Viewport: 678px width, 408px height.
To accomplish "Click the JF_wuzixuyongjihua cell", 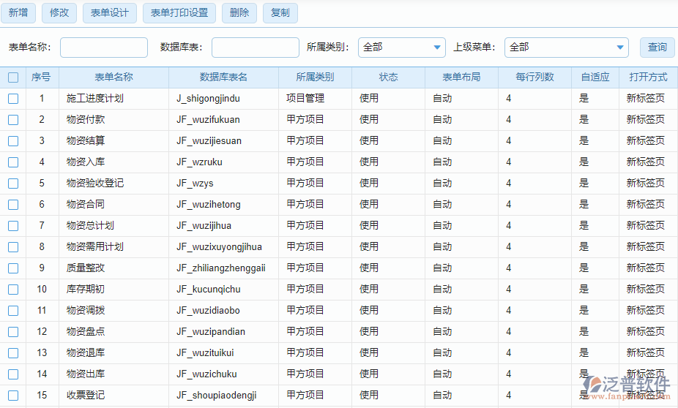I will pos(223,246).
